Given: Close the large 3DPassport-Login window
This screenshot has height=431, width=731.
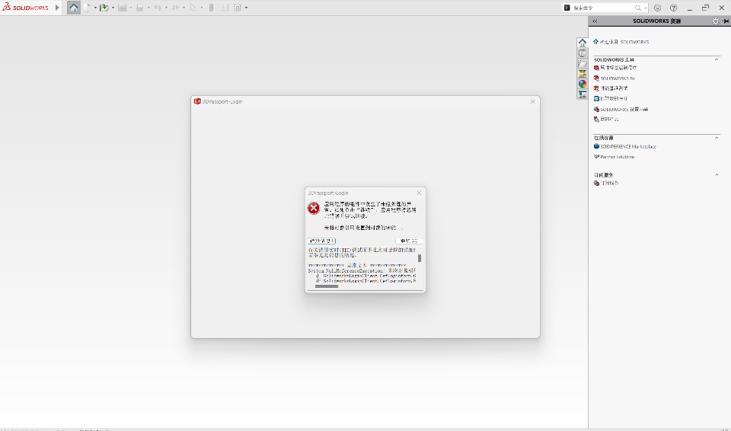Looking at the screenshot, I should [x=532, y=102].
